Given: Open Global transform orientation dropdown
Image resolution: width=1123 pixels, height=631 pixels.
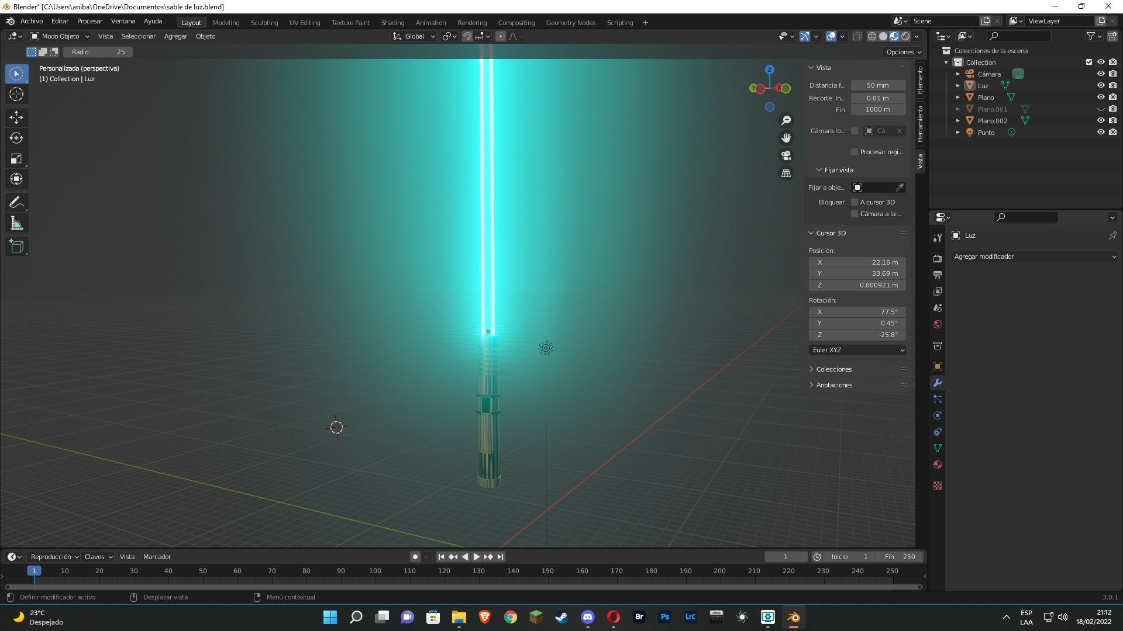Looking at the screenshot, I should click(x=414, y=36).
